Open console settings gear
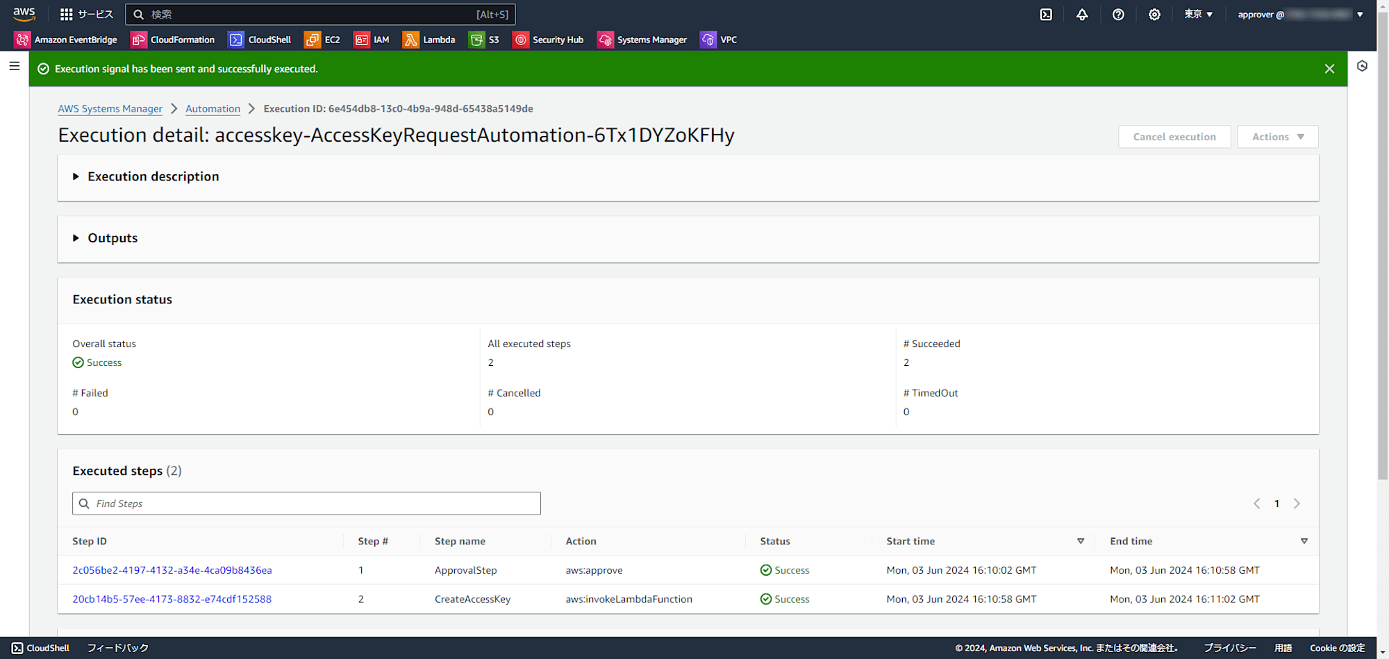This screenshot has width=1389, height=659. click(x=1154, y=15)
